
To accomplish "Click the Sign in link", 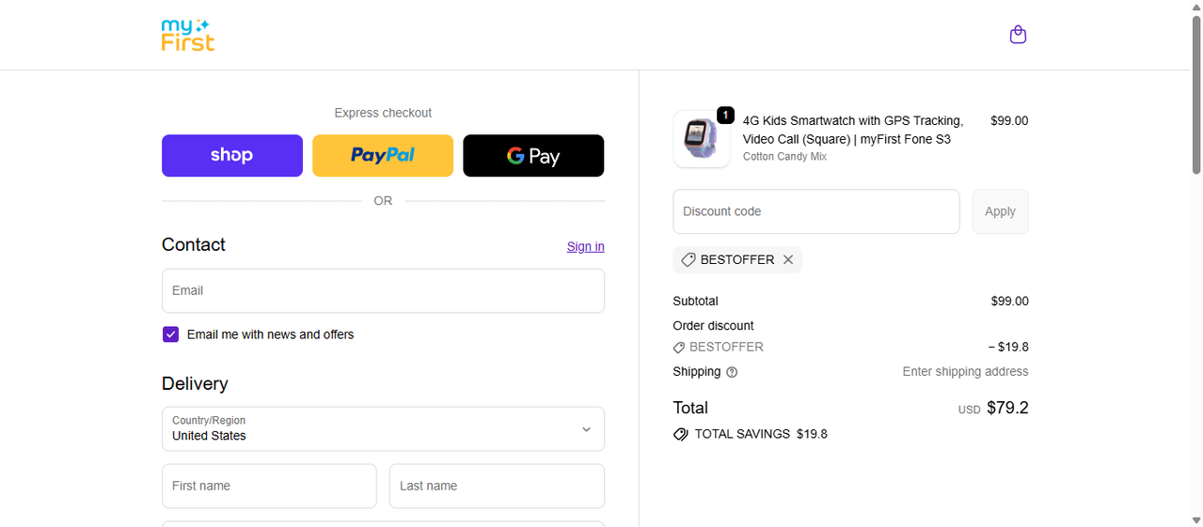I will [x=585, y=246].
